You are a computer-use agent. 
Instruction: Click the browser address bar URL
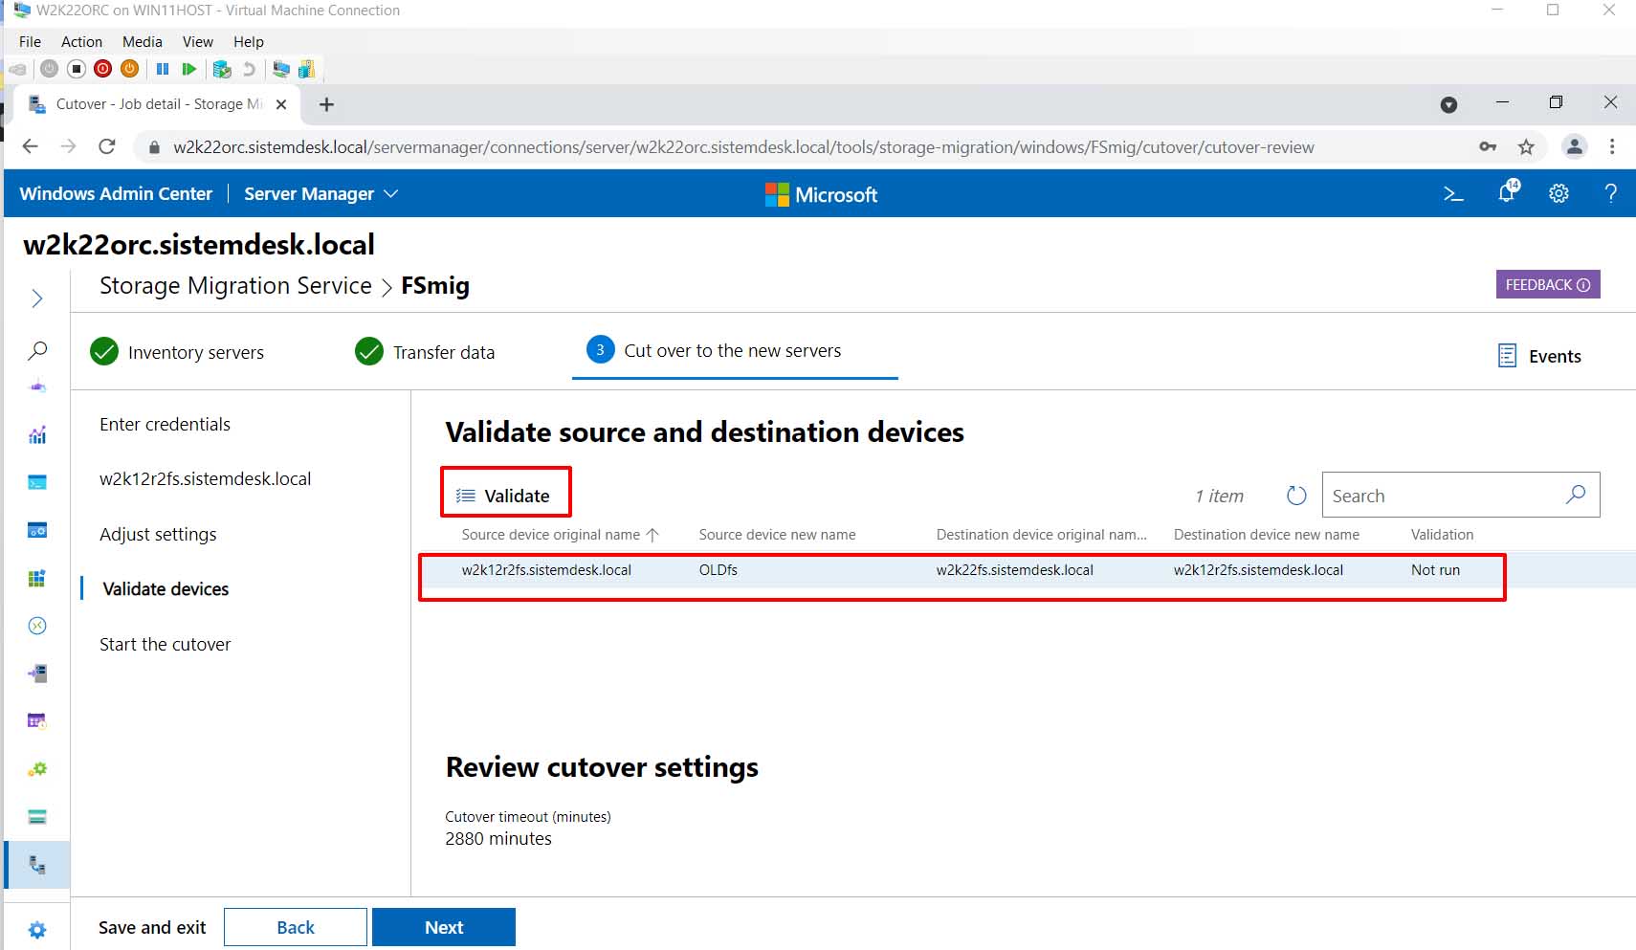pyautogui.click(x=743, y=147)
